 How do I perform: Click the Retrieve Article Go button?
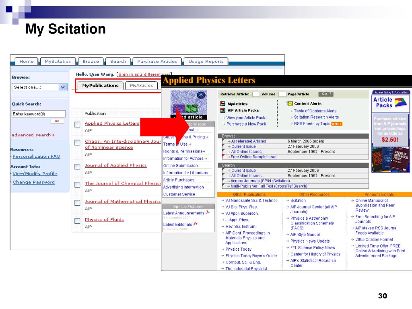pyautogui.click(x=326, y=94)
